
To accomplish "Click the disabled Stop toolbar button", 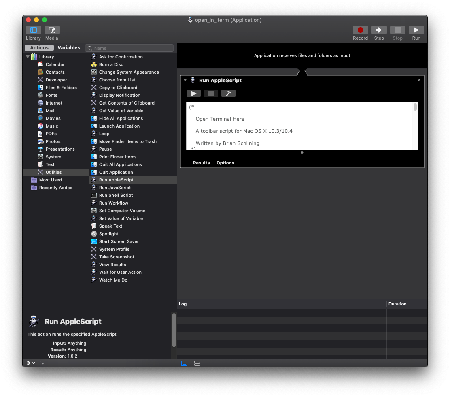I will (397, 30).
